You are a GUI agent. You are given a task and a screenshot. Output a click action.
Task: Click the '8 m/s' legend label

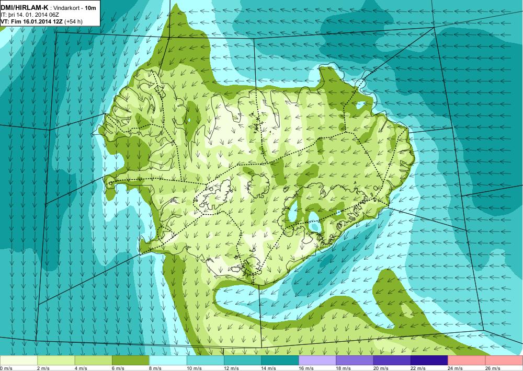point(155,368)
